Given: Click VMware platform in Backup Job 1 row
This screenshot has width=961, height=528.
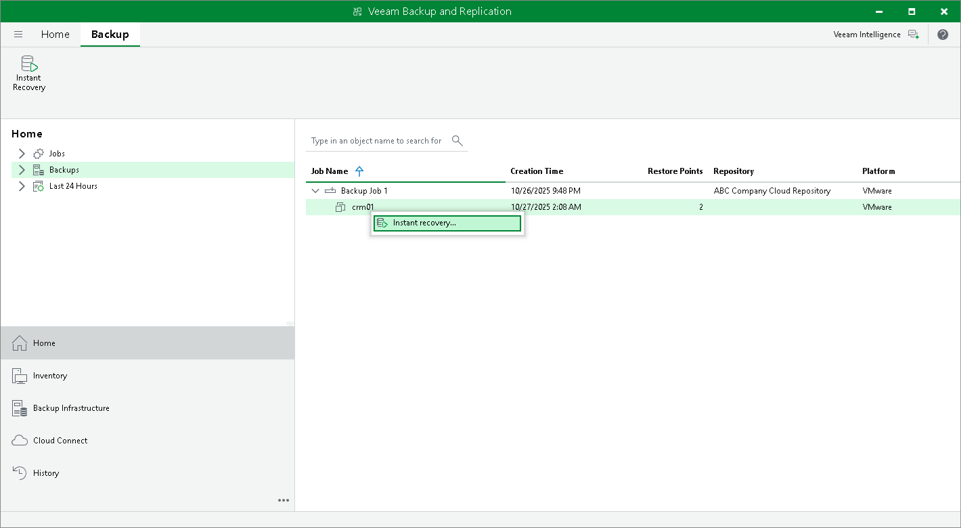Looking at the screenshot, I should pyautogui.click(x=877, y=191).
